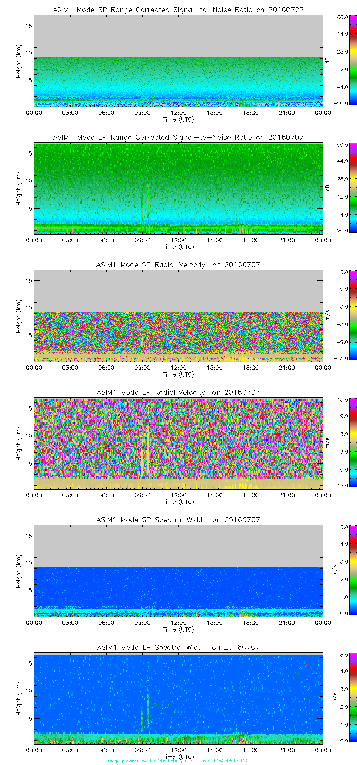Click Height (km) axis label of LP Radial Velocity plot
The width and height of the screenshot is (357, 765).
point(19,444)
